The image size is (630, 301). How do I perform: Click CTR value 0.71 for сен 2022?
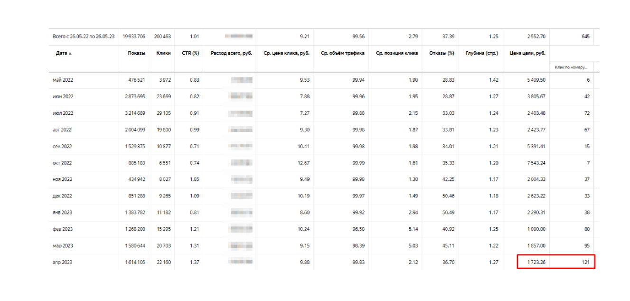[x=194, y=146]
